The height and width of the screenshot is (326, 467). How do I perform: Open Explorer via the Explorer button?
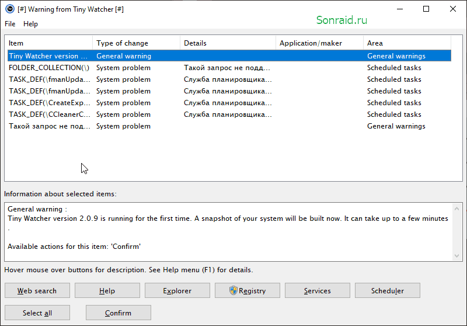click(177, 290)
